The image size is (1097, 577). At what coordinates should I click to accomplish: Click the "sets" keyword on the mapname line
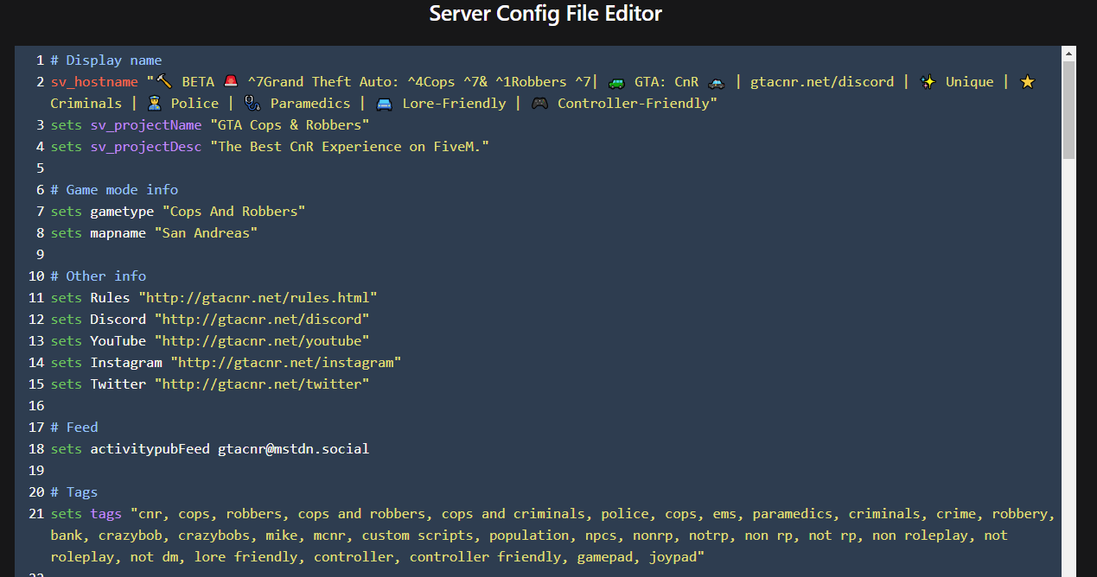click(x=67, y=233)
